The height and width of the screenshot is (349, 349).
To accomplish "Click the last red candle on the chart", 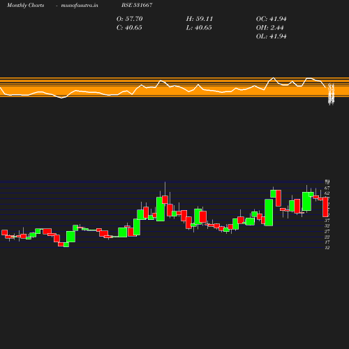I will [325, 207].
